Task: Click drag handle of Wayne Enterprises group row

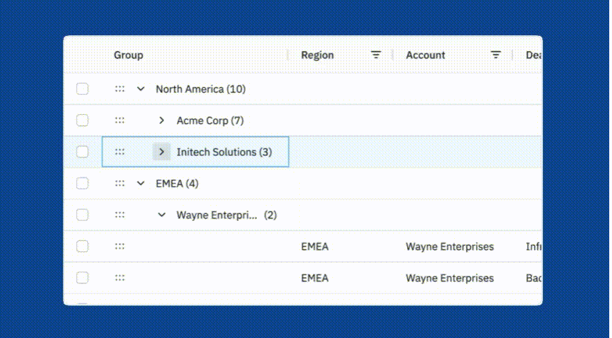Action: click(x=120, y=215)
